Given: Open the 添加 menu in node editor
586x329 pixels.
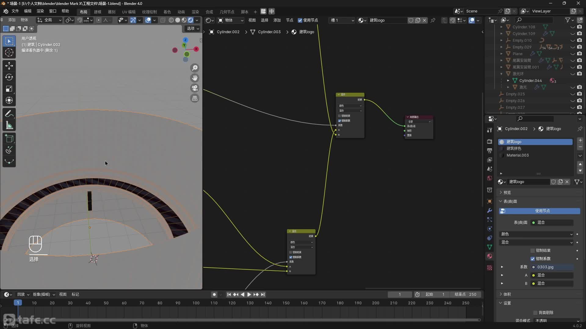Looking at the screenshot, I should pos(277,20).
